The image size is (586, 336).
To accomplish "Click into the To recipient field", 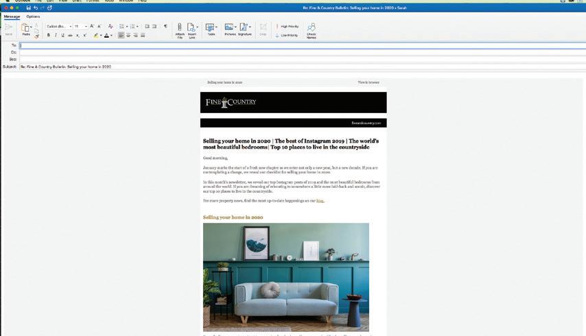I will click(x=303, y=45).
